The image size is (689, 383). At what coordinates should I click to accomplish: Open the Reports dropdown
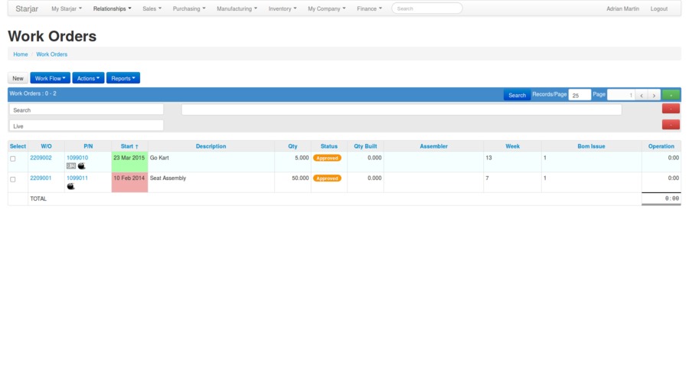(122, 78)
